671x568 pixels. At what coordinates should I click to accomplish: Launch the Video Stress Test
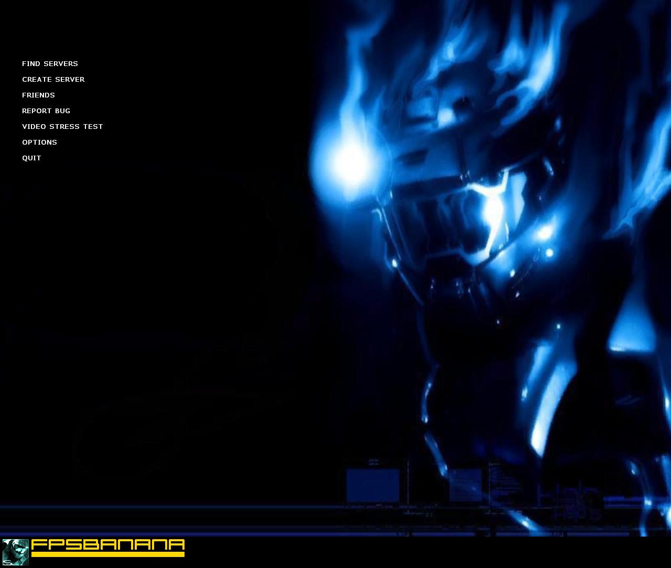[62, 127]
